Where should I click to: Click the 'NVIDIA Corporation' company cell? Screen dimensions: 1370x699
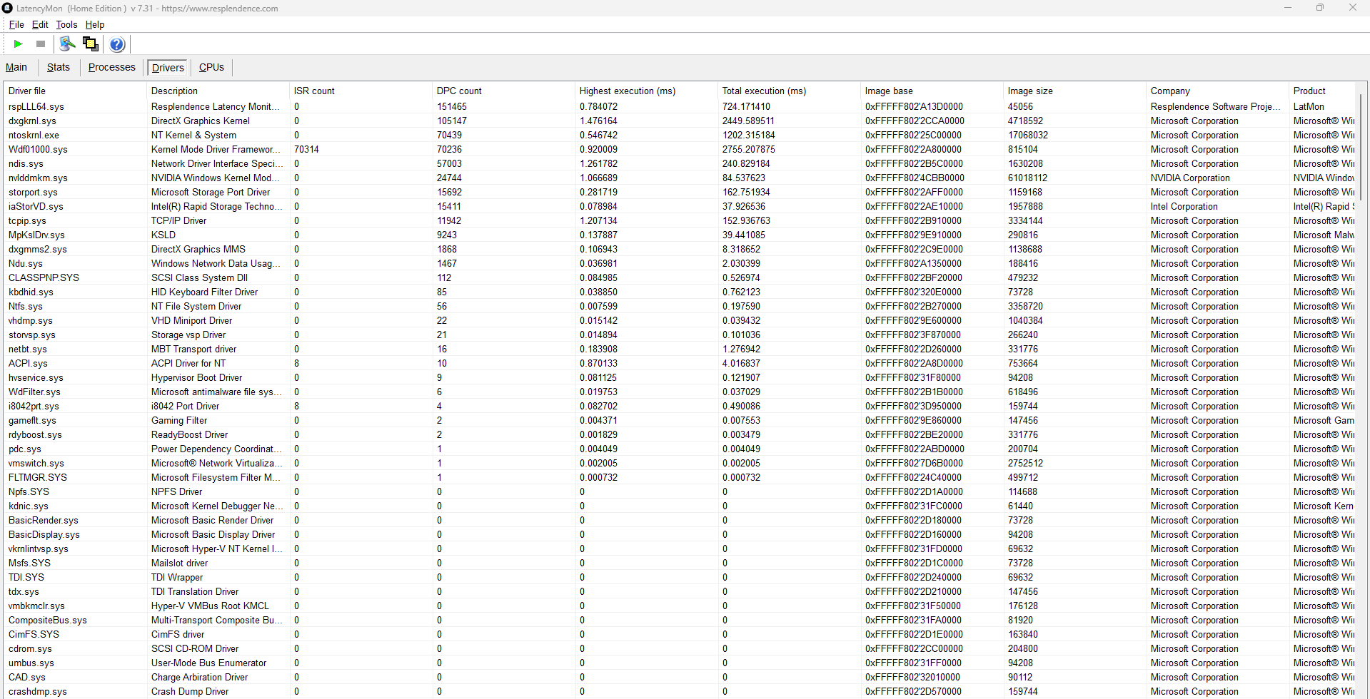click(1190, 178)
